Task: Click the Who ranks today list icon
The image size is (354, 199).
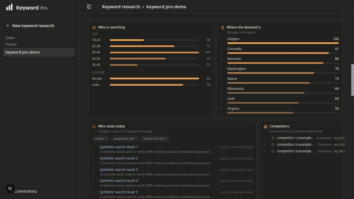Action: tap(94, 126)
